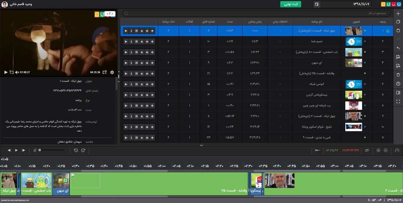The width and height of the screenshot is (403, 203).
Task: Show info for رب شیشه ای چین چین row
Action: pos(131,106)
